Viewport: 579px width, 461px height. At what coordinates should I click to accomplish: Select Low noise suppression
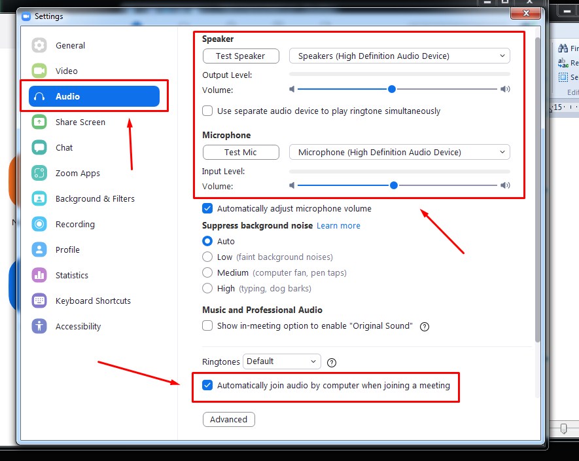coord(207,257)
